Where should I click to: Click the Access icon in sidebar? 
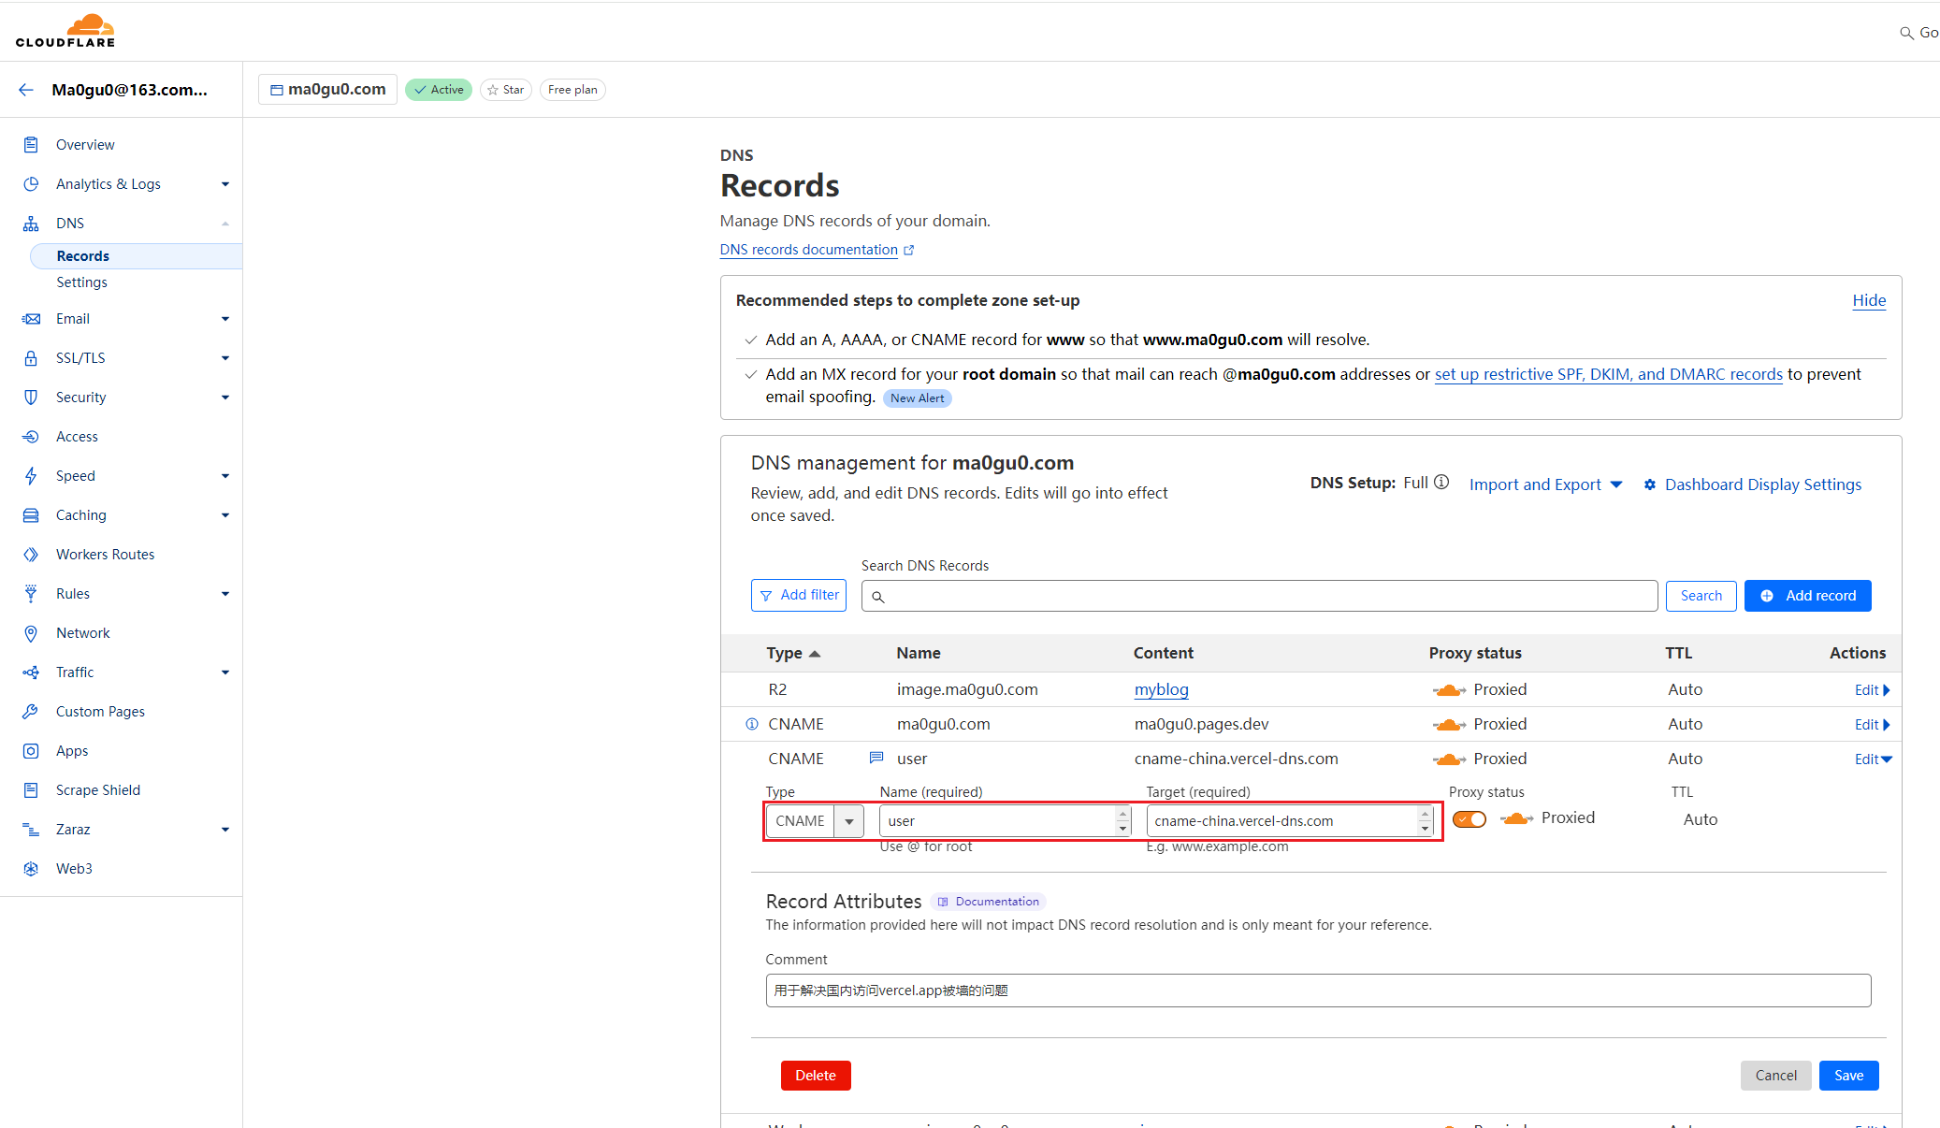point(31,437)
